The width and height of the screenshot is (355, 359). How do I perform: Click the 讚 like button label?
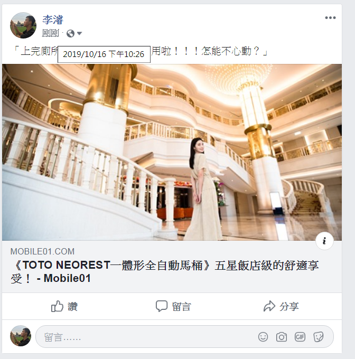point(72,307)
